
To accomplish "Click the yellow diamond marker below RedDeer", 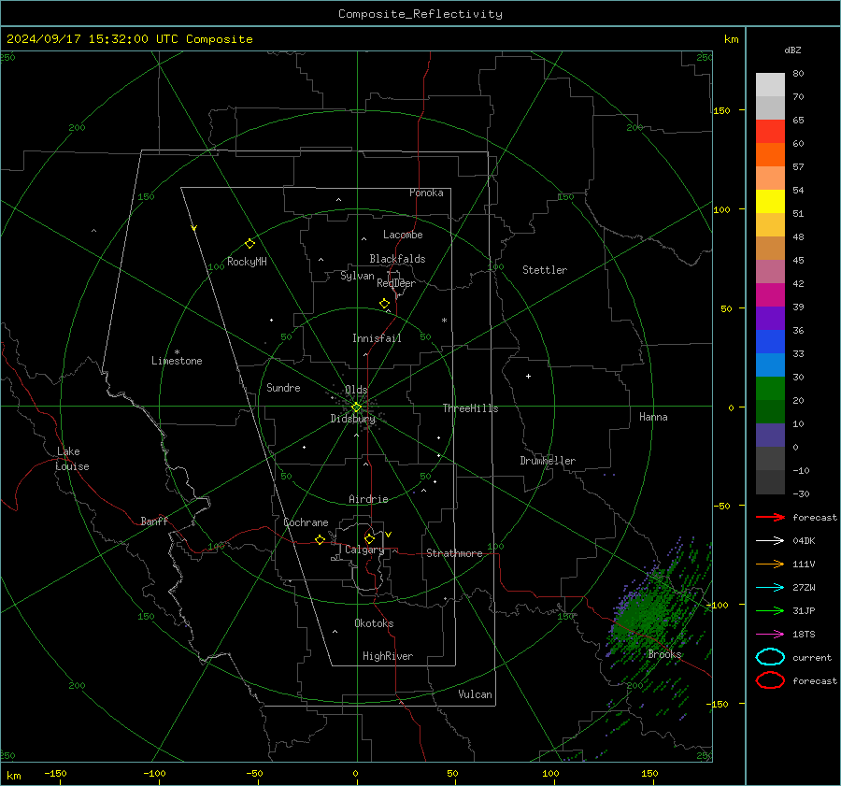I will pos(384,304).
